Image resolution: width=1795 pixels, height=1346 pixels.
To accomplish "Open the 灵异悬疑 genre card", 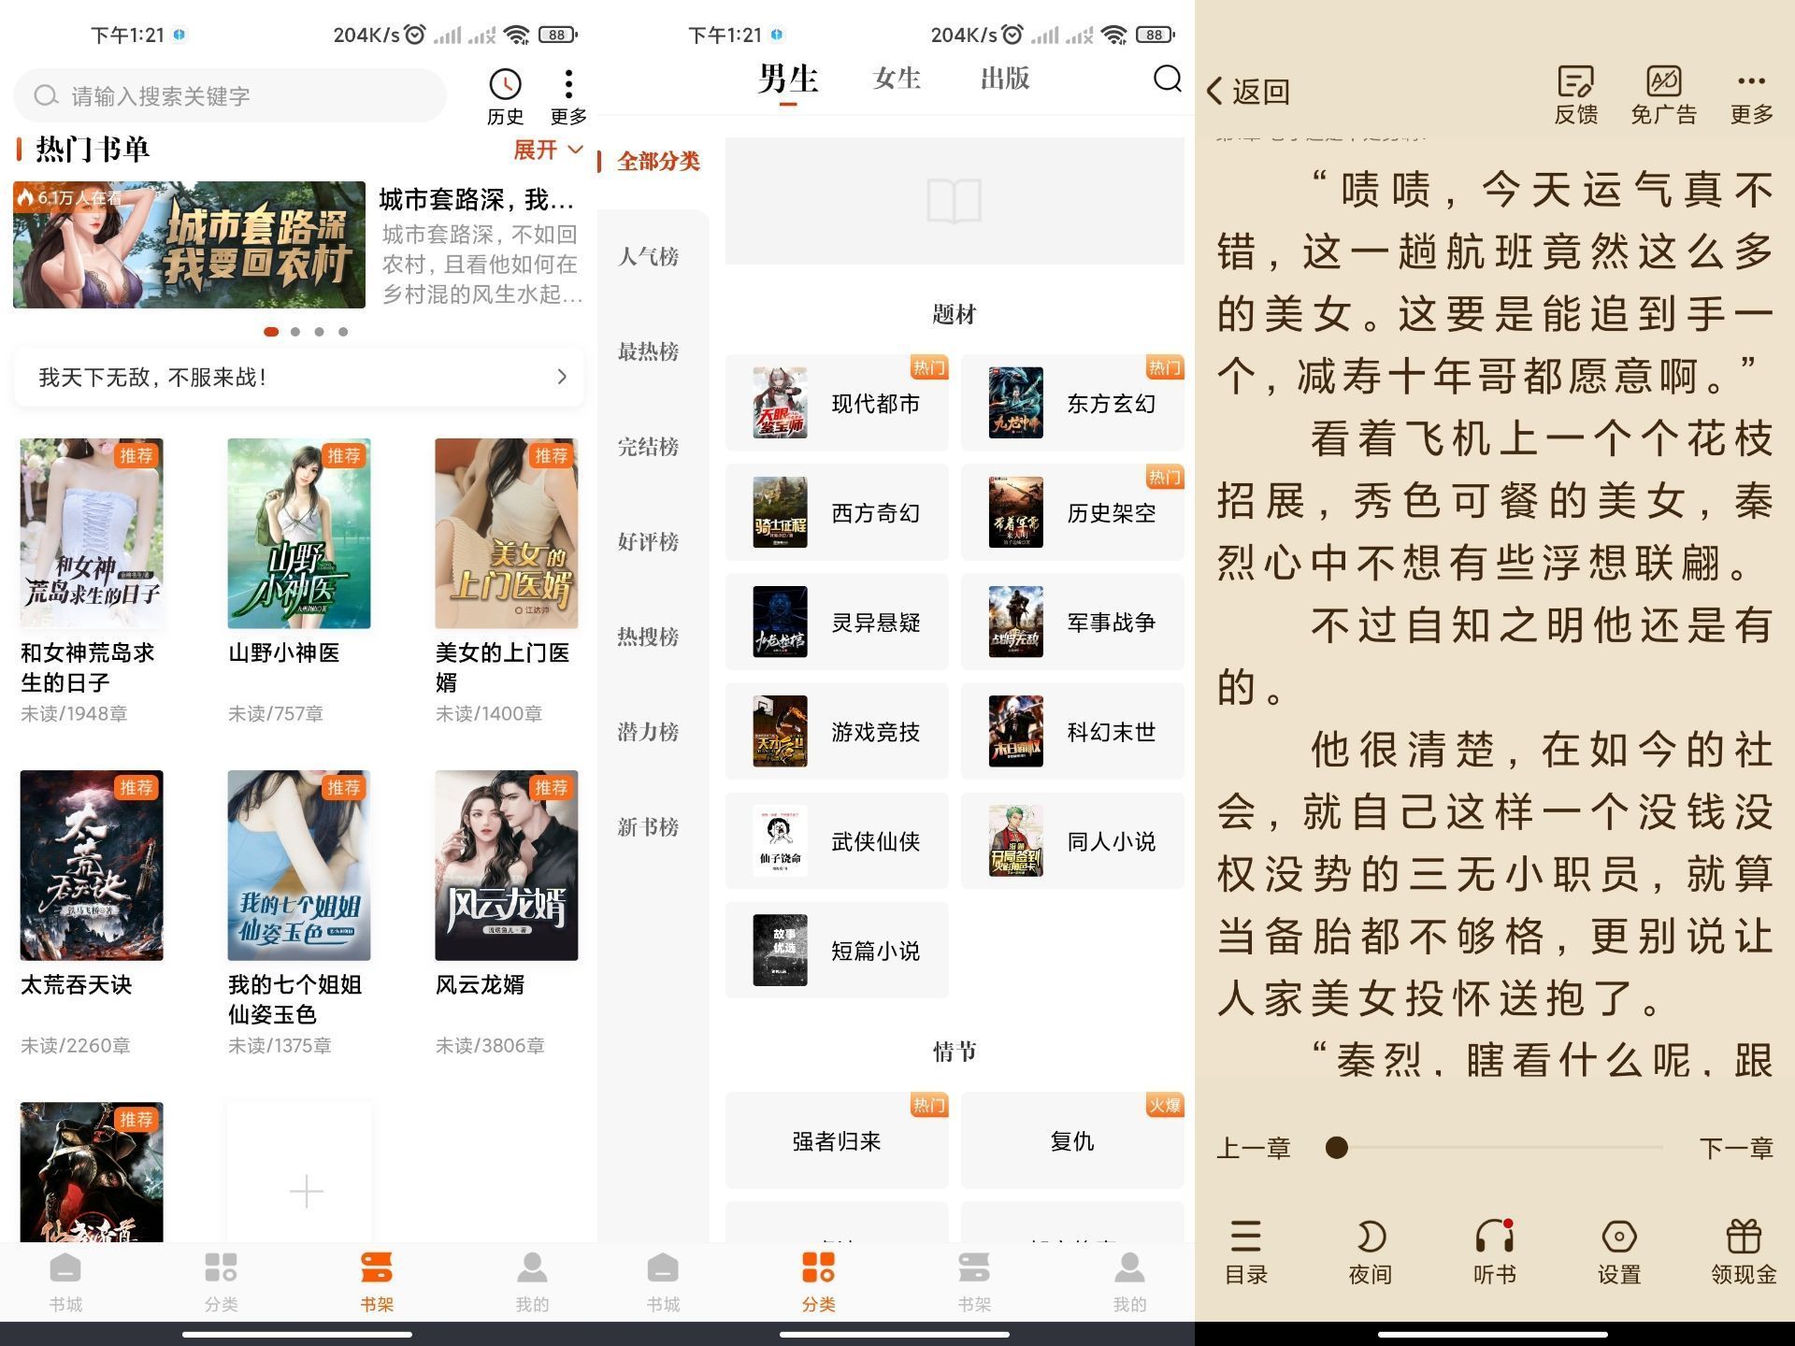I will pyautogui.click(x=837, y=622).
